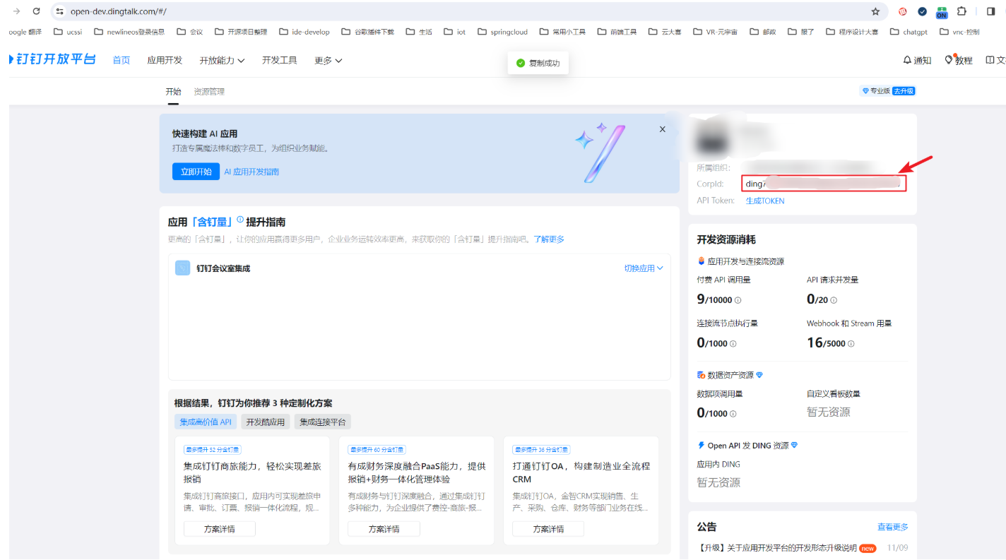The width and height of the screenshot is (1006, 560).
Task: Click the green ON extension icon
Action: pos(942,11)
